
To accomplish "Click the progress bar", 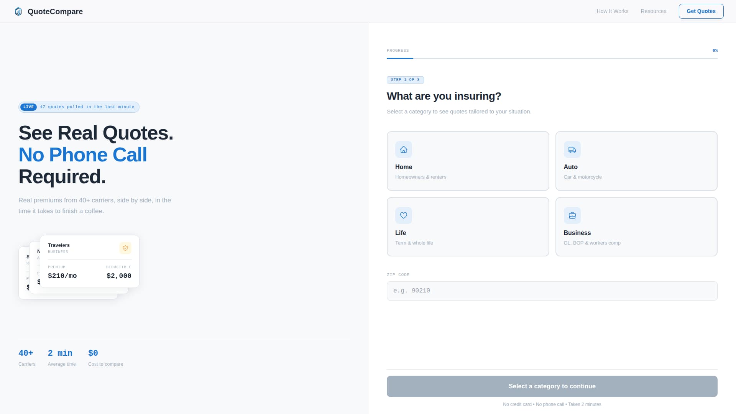I will click(x=552, y=58).
